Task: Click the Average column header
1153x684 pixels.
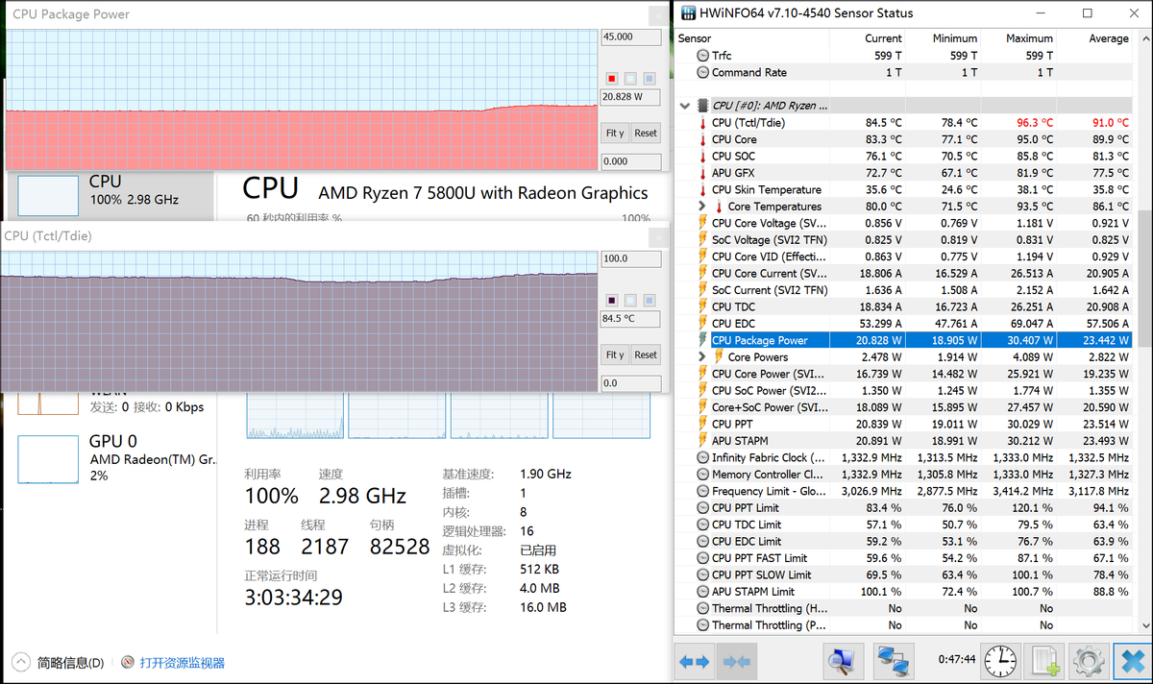Action: pyautogui.click(x=1094, y=38)
